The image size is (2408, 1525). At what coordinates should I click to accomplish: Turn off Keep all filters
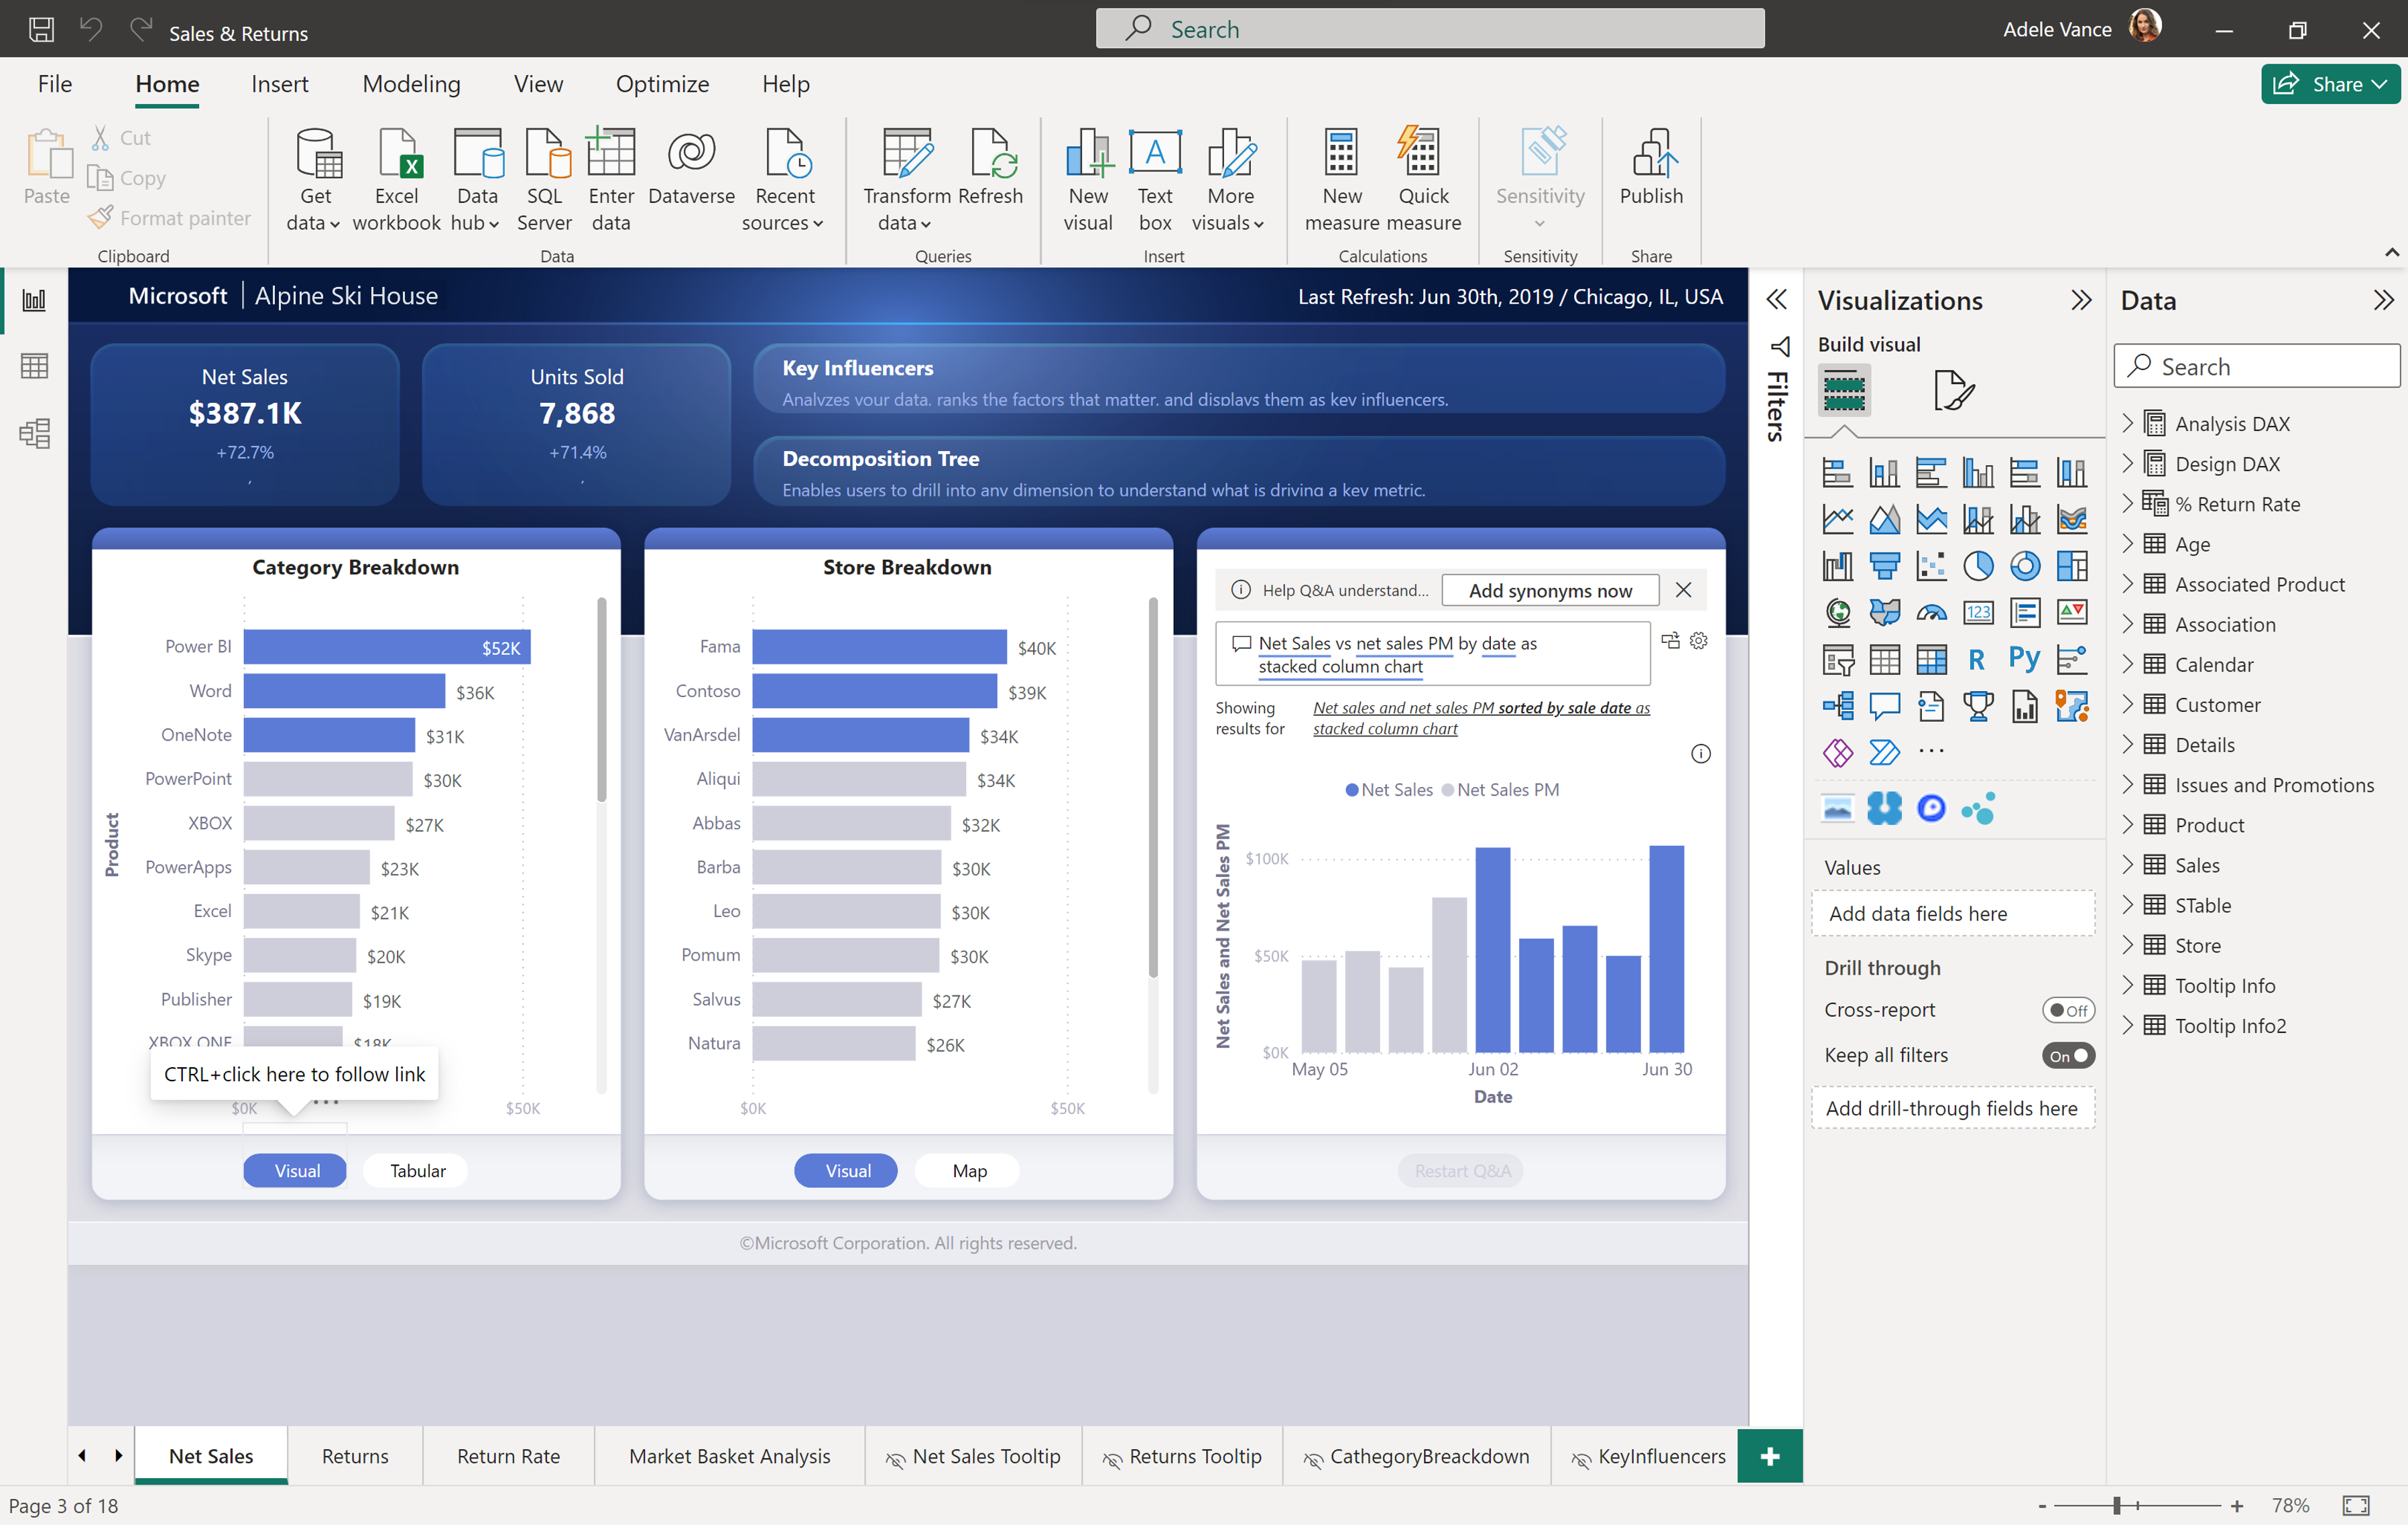(2068, 1055)
